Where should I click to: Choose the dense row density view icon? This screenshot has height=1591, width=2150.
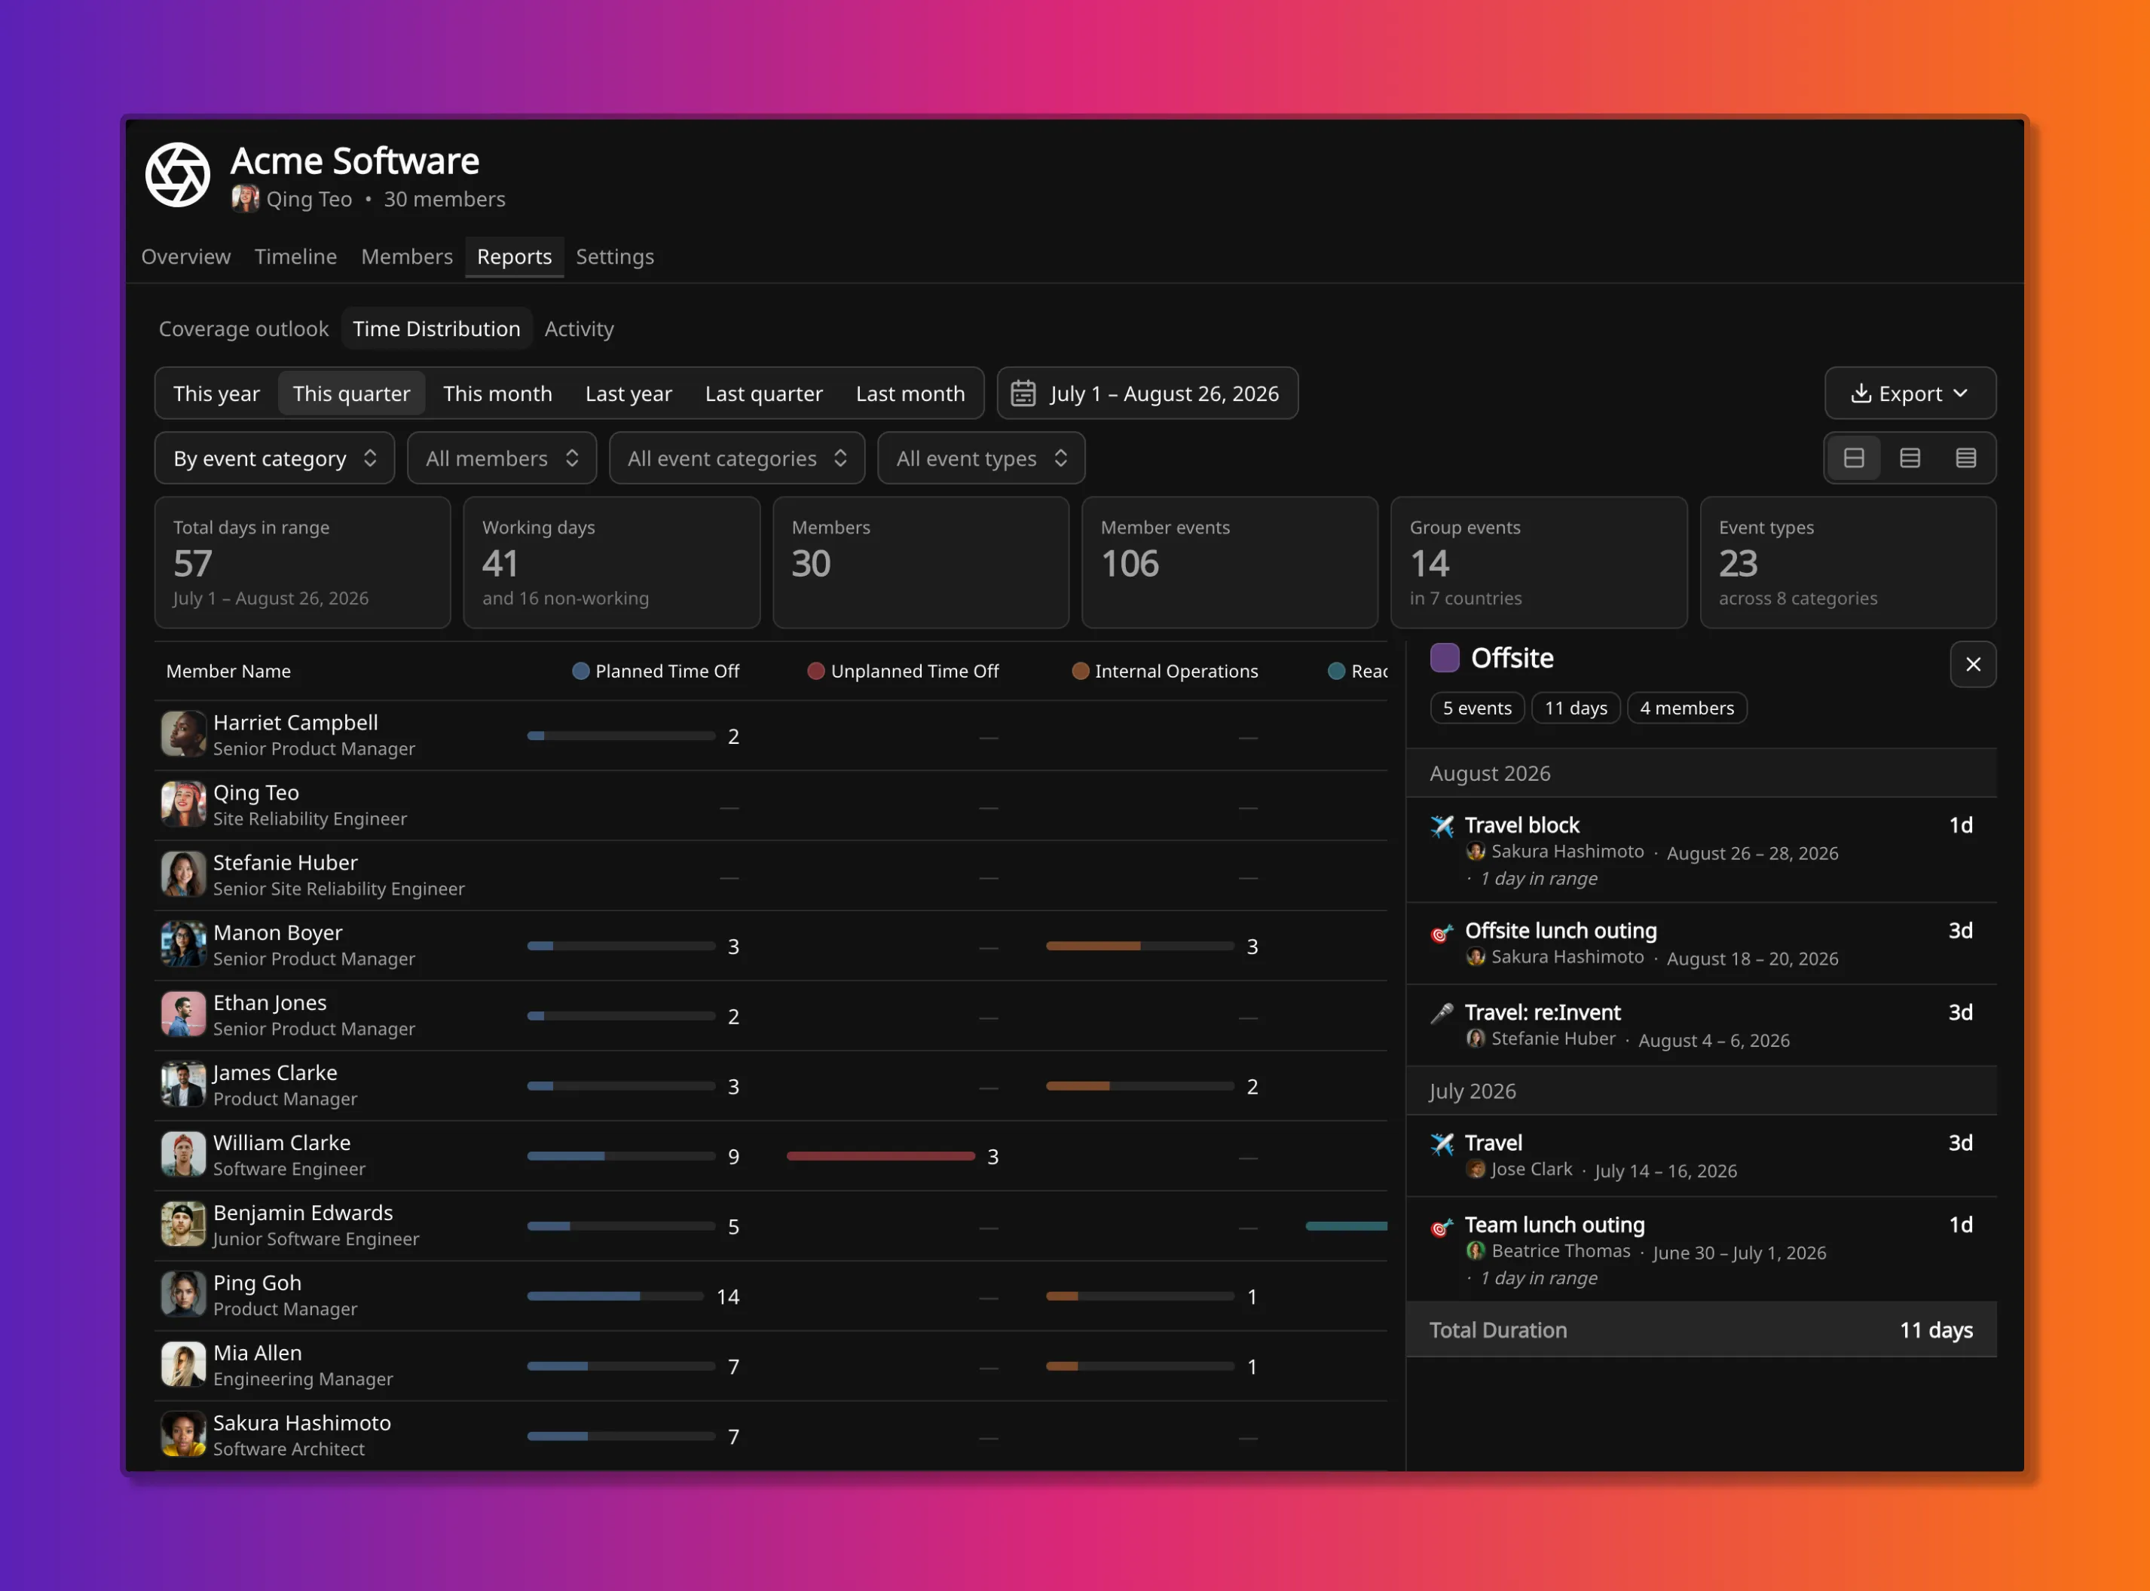coord(1965,458)
